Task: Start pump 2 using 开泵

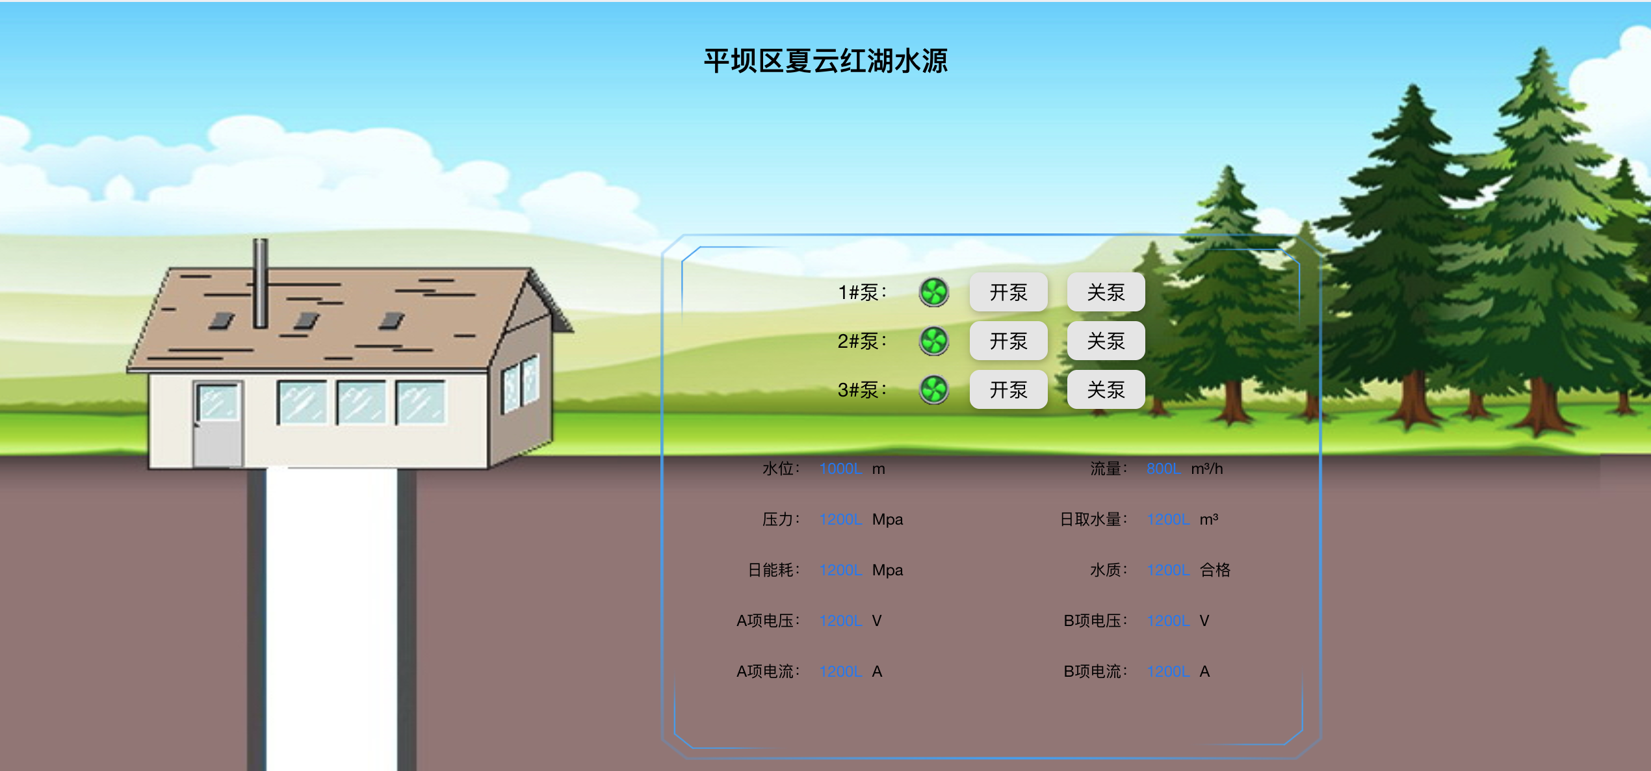Action: [1007, 341]
